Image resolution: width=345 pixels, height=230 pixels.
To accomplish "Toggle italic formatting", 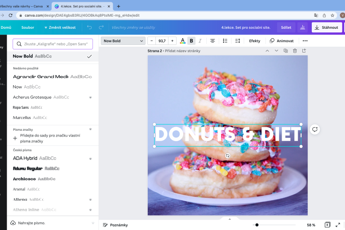I will (x=200, y=41).
